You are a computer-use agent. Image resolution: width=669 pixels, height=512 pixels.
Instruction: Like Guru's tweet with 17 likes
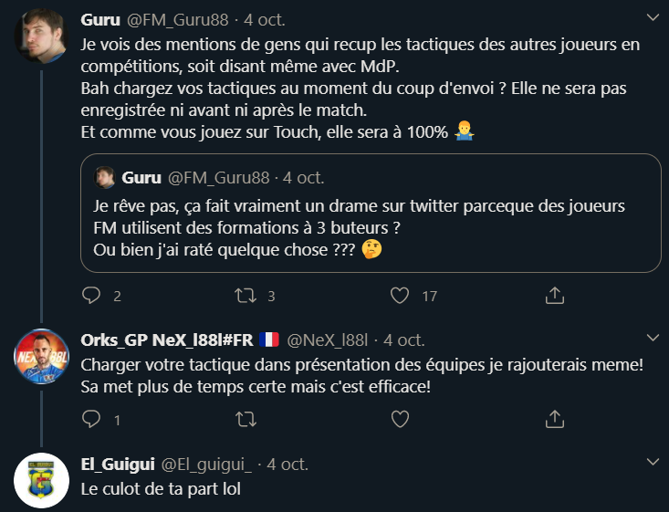pyautogui.click(x=399, y=296)
